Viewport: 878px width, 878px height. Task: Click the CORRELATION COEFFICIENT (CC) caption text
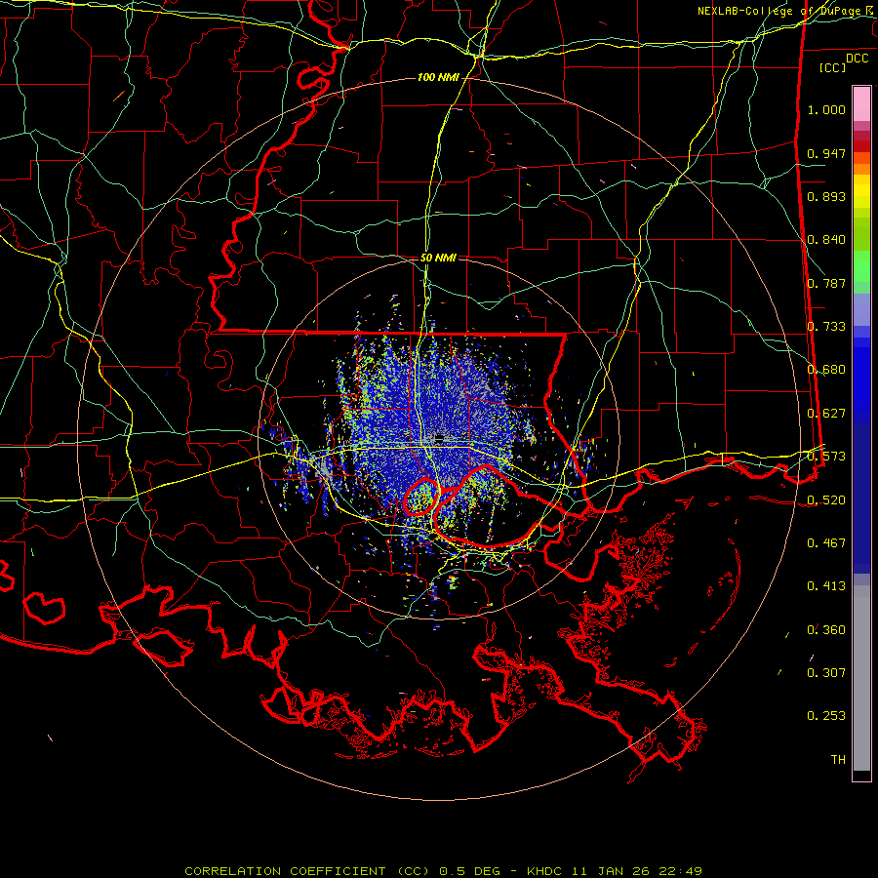(x=307, y=871)
